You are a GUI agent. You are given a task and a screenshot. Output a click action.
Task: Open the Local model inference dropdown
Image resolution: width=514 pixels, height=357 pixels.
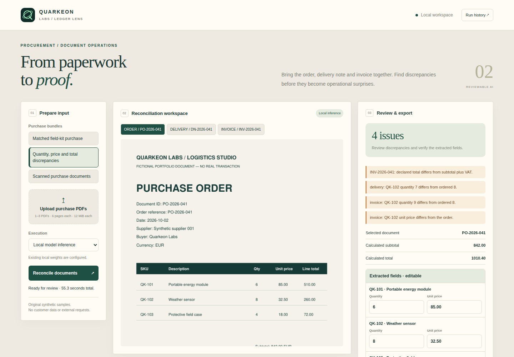[x=64, y=245]
